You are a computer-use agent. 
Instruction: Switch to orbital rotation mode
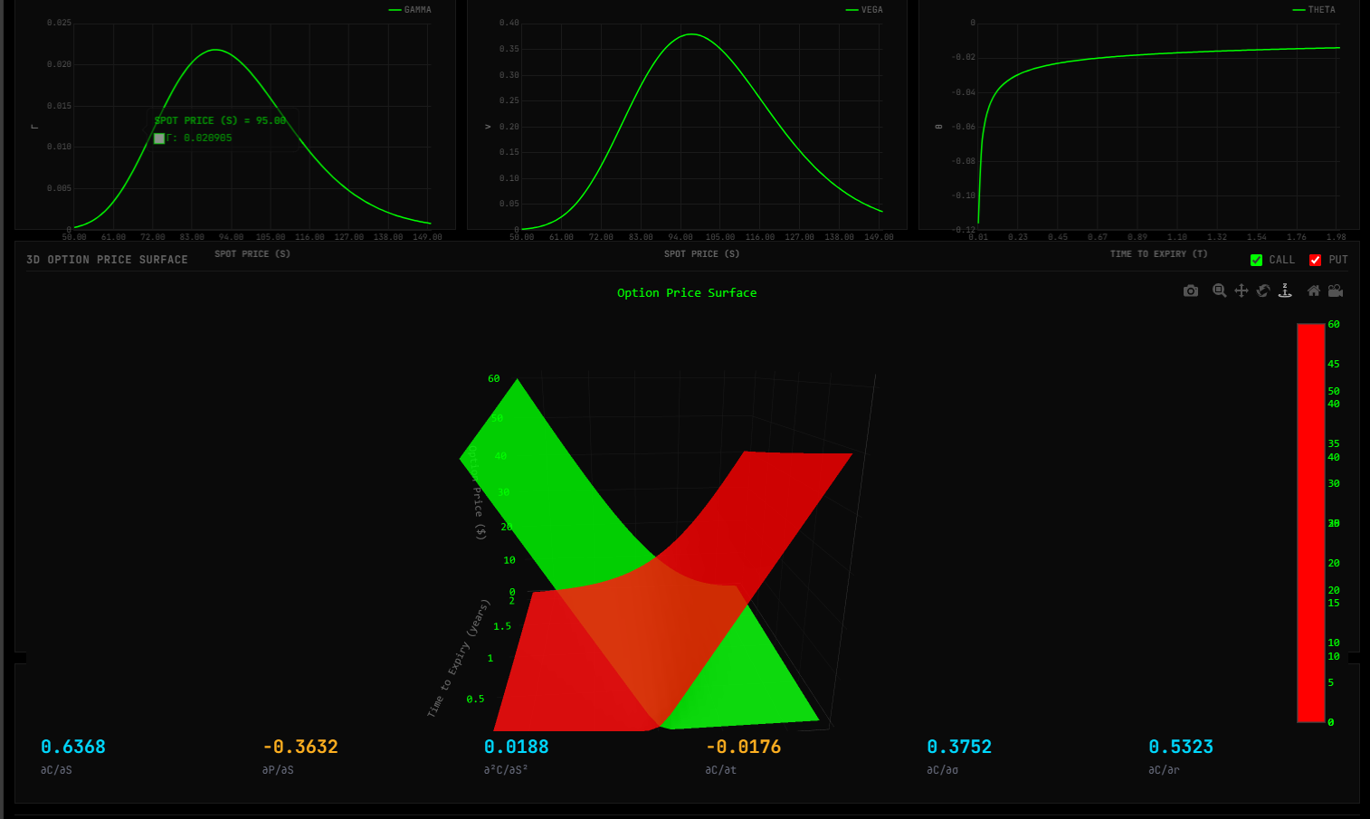click(x=1263, y=290)
